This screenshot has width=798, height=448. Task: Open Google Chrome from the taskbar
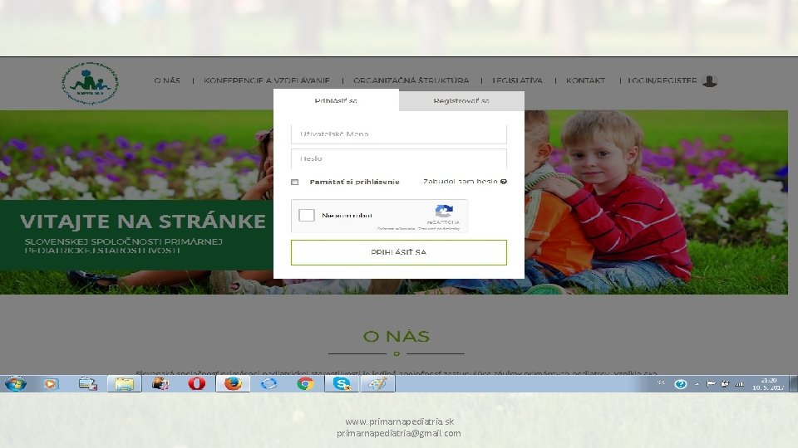pos(305,383)
